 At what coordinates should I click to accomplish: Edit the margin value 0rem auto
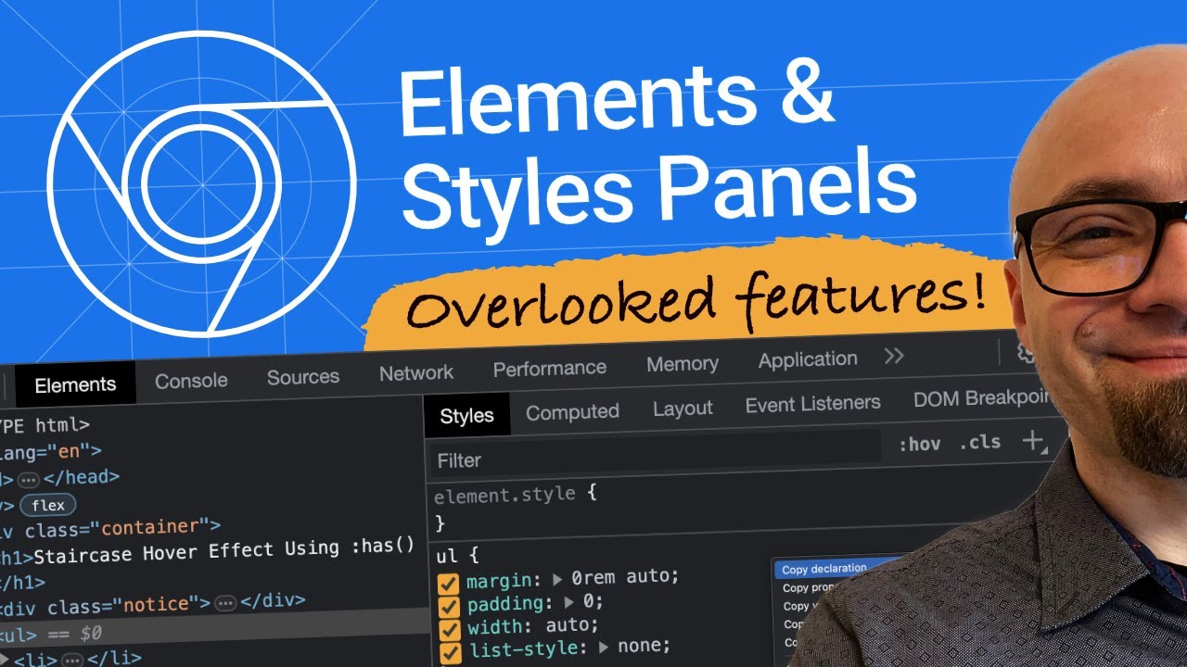tap(624, 576)
